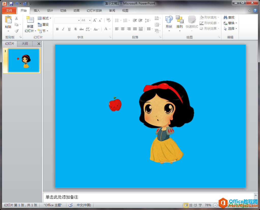Viewport: 260px width, 210px height.
Task: Open PowerPoint Help question mark
Action: point(255,11)
